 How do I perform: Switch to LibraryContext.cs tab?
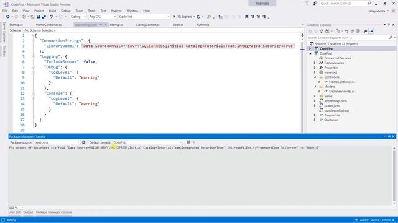[x=148, y=25]
